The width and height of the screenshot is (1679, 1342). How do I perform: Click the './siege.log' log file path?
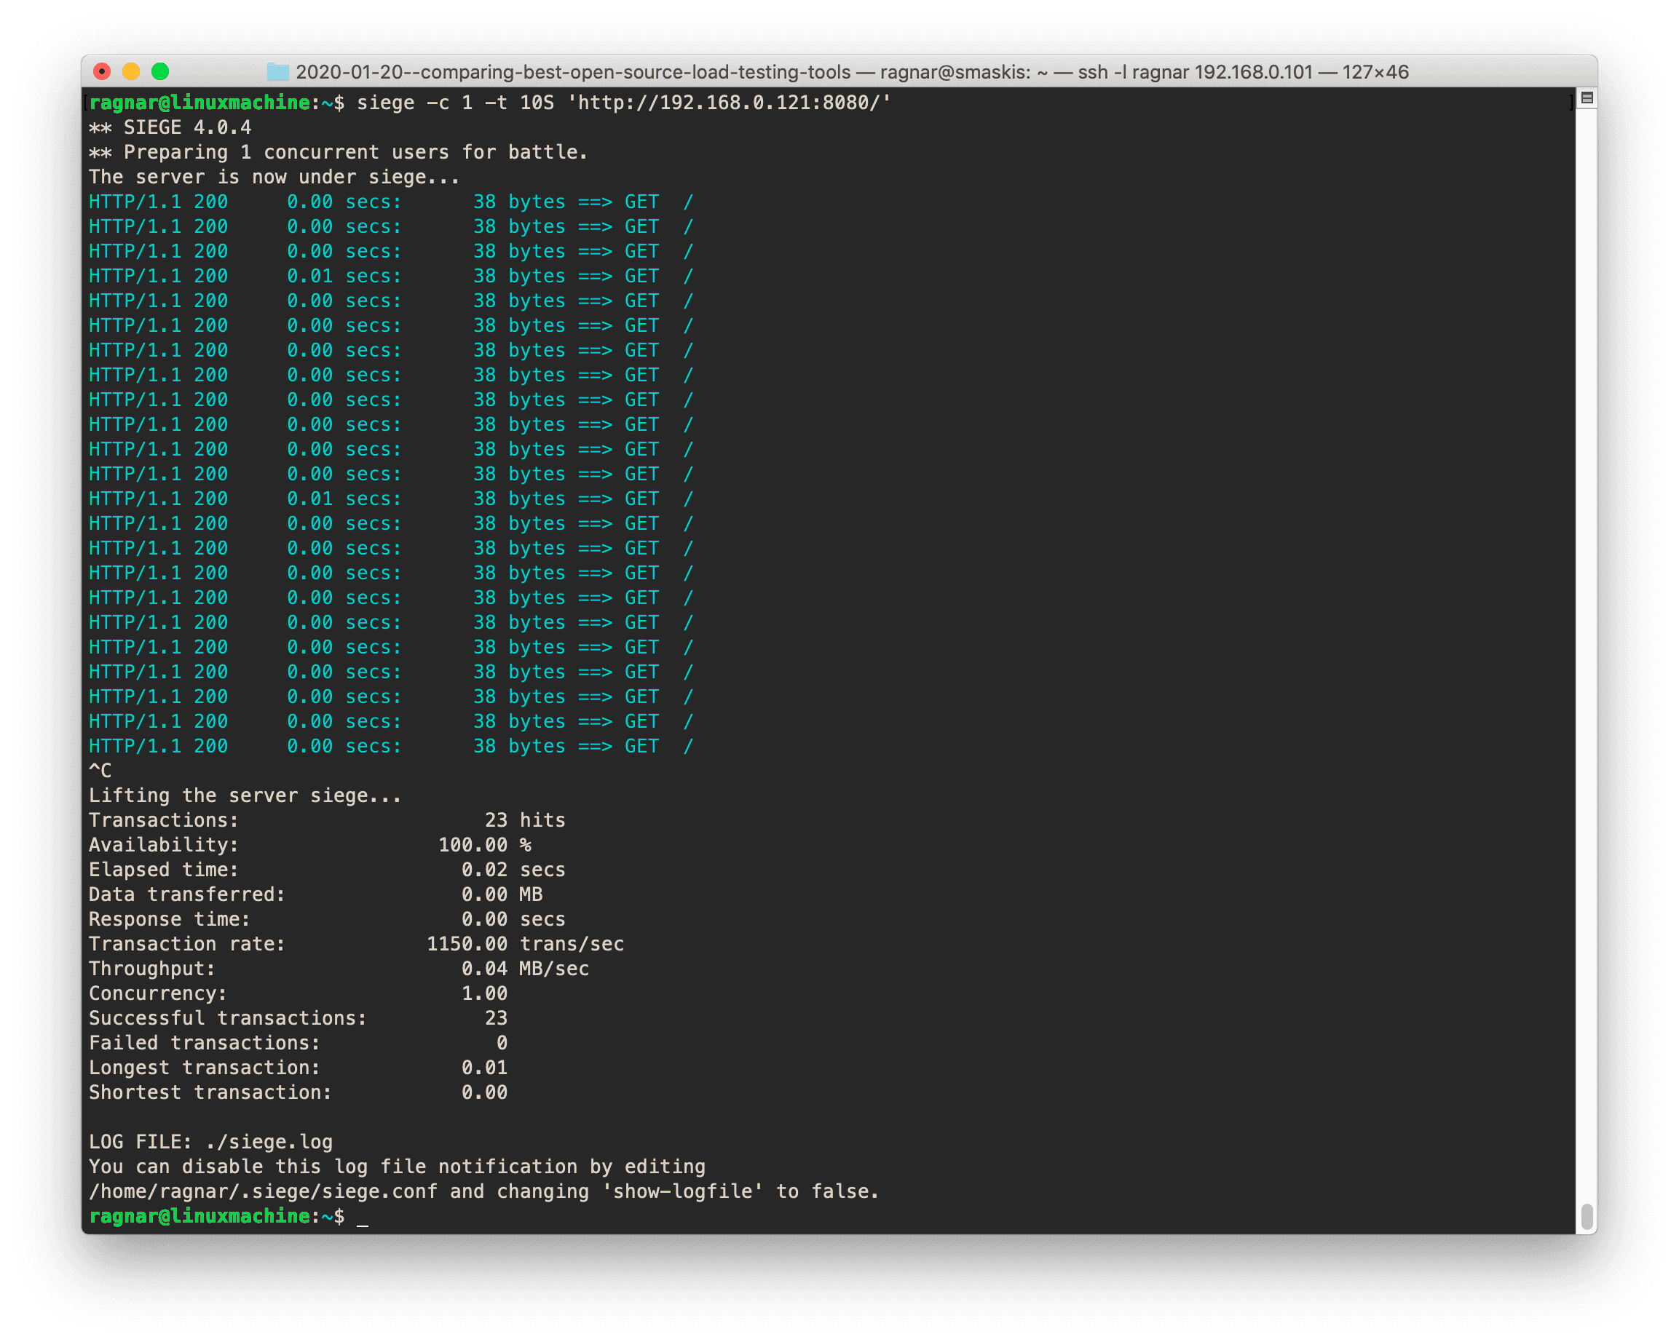pyautogui.click(x=269, y=1142)
